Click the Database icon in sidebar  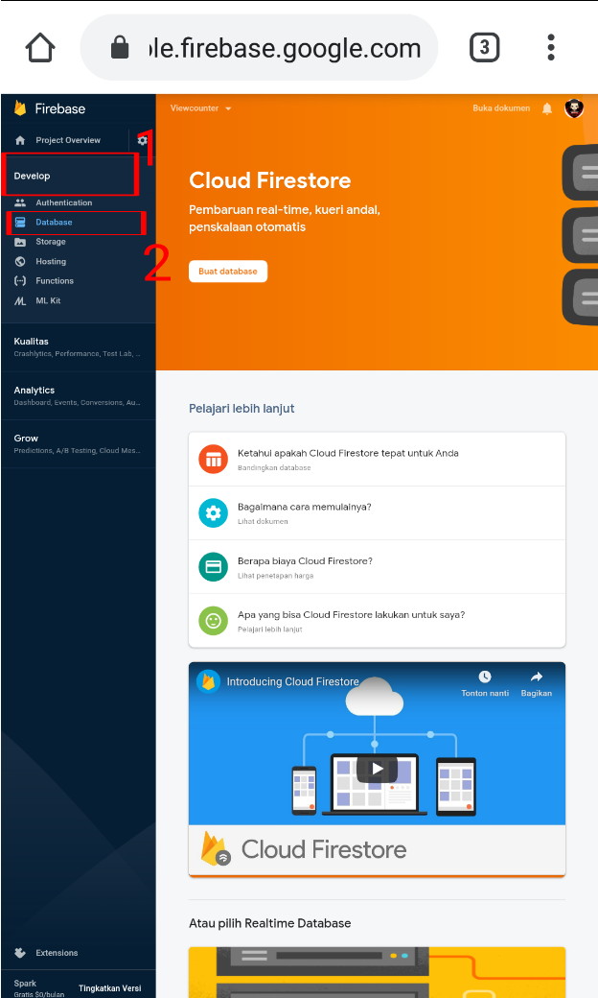click(20, 222)
